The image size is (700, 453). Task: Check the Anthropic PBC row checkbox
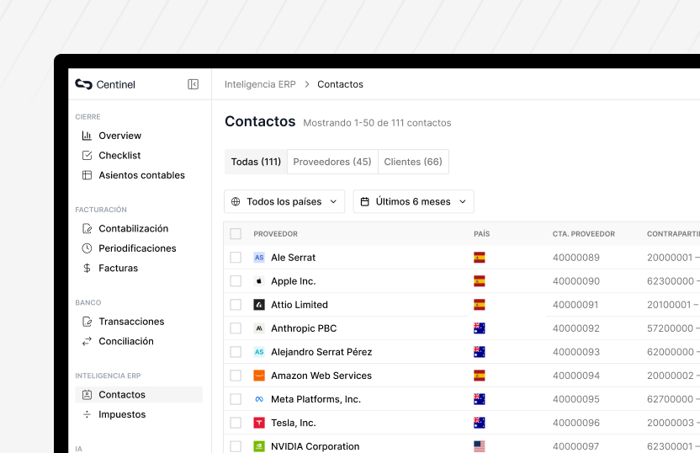tap(236, 328)
